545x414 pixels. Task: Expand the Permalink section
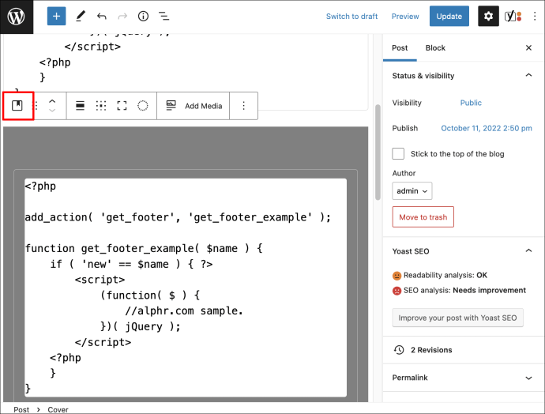(528, 378)
